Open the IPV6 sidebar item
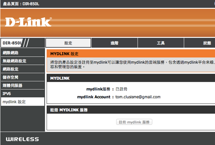 click(23, 94)
